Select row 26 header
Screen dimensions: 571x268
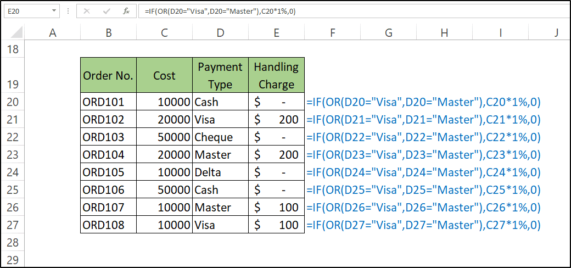coord(13,207)
